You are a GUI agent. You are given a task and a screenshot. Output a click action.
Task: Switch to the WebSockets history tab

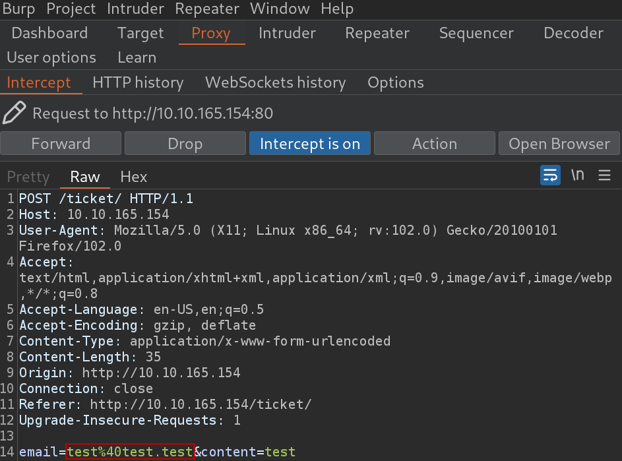275,82
